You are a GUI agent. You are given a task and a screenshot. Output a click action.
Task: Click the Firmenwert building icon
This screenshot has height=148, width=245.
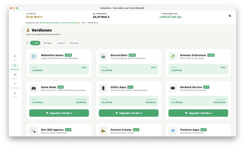94,14
